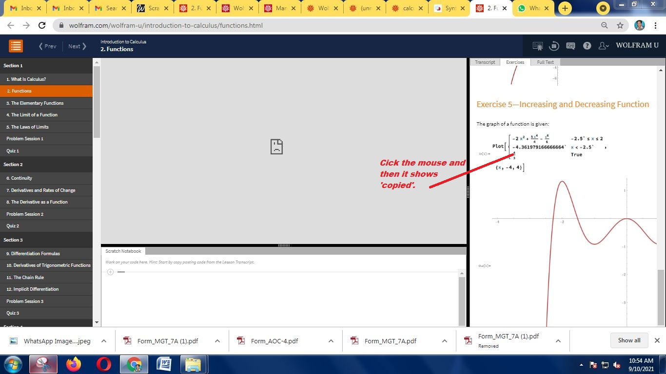Switch to the WhatsApp browser tab

(x=534, y=8)
